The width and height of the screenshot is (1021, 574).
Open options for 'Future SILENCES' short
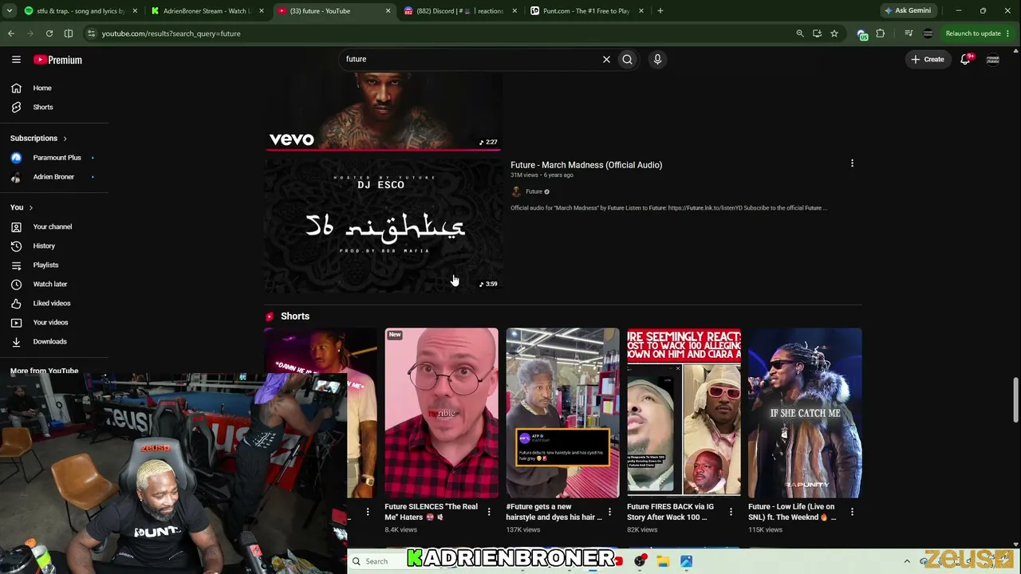(489, 512)
